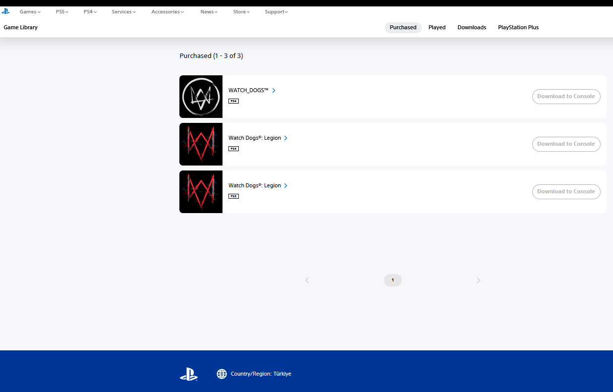Image resolution: width=613 pixels, height=392 pixels.
Task: Expand the Accessories menu
Action: (167, 12)
